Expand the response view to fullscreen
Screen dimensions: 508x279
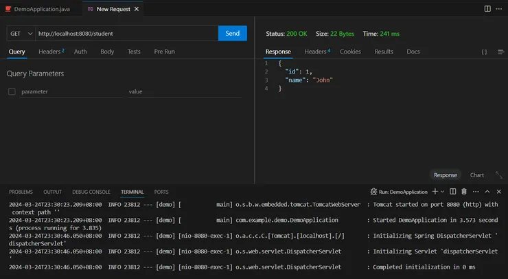[x=500, y=175]
